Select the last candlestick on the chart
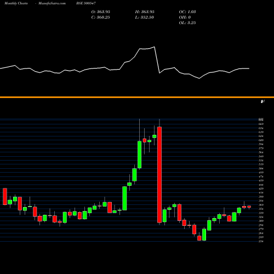This screenshot has width=274, height=274. [x=249, y=207]
